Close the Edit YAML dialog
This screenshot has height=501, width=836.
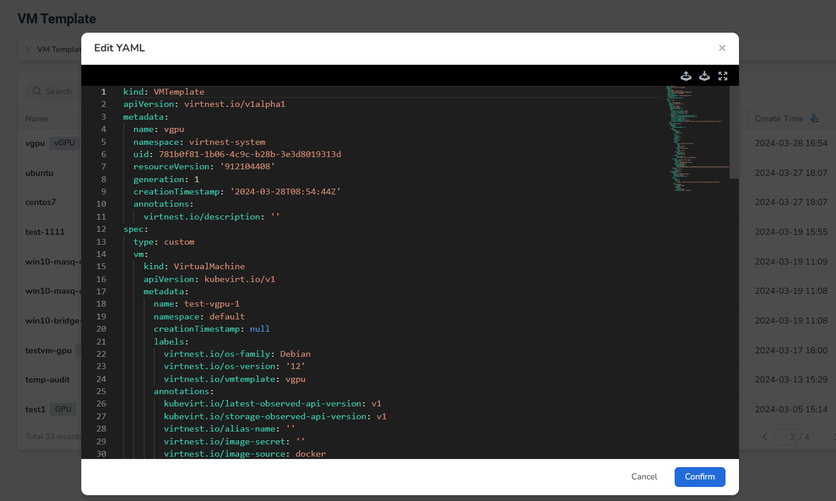click(722, 48)
